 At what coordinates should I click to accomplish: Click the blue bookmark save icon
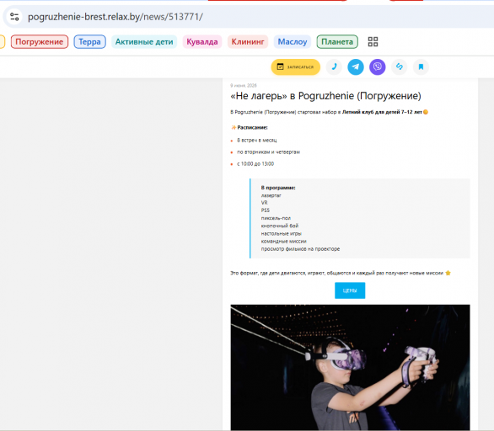pyautogui.click(x=421, y=67)
